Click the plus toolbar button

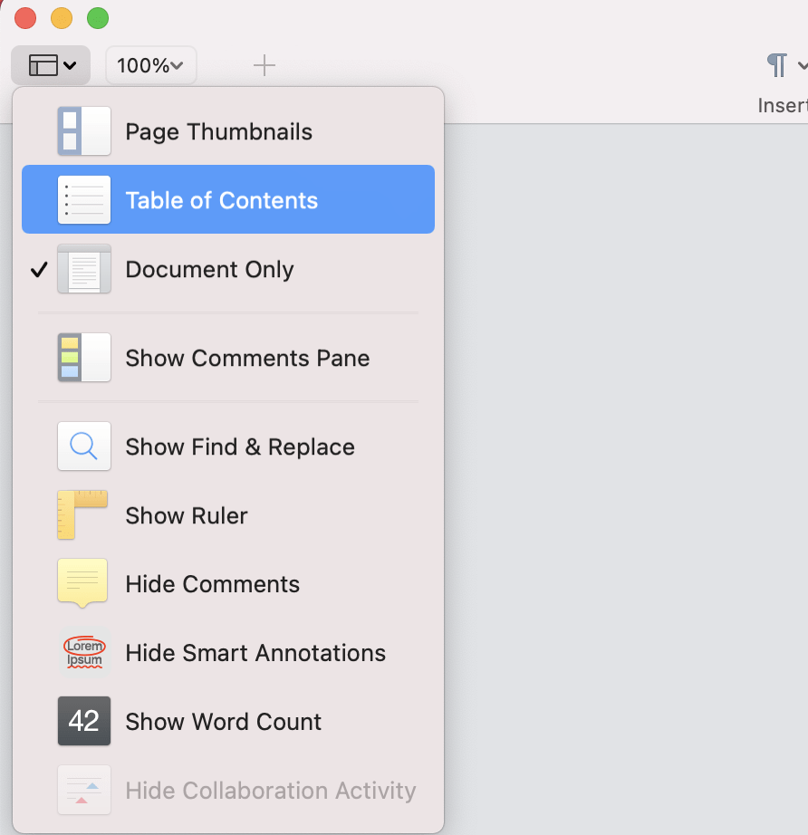coord(264,64)
